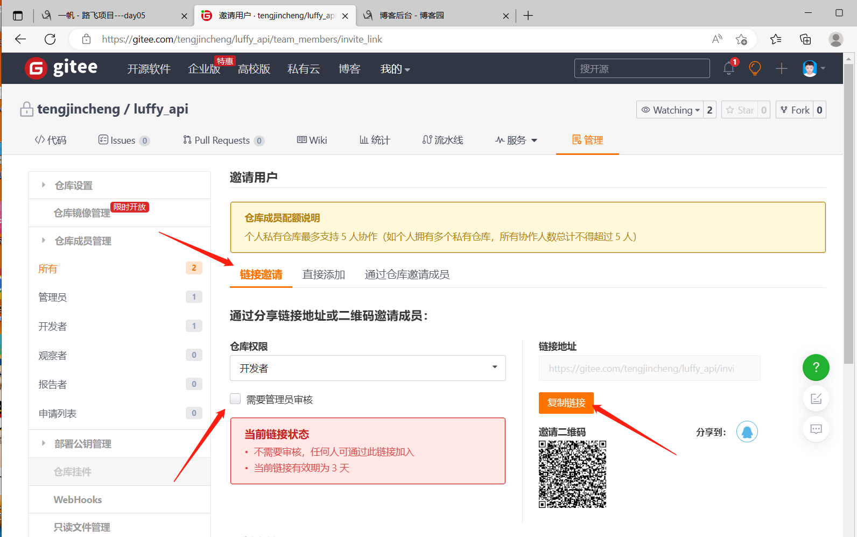Click the green help question mark button

point(816,368)
